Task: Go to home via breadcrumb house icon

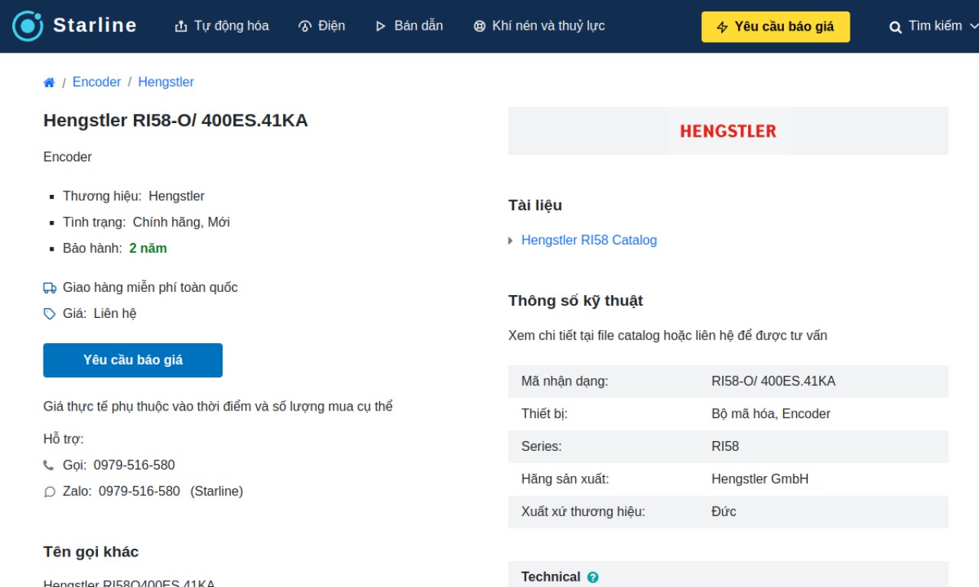Action: [x=49, y=83]
